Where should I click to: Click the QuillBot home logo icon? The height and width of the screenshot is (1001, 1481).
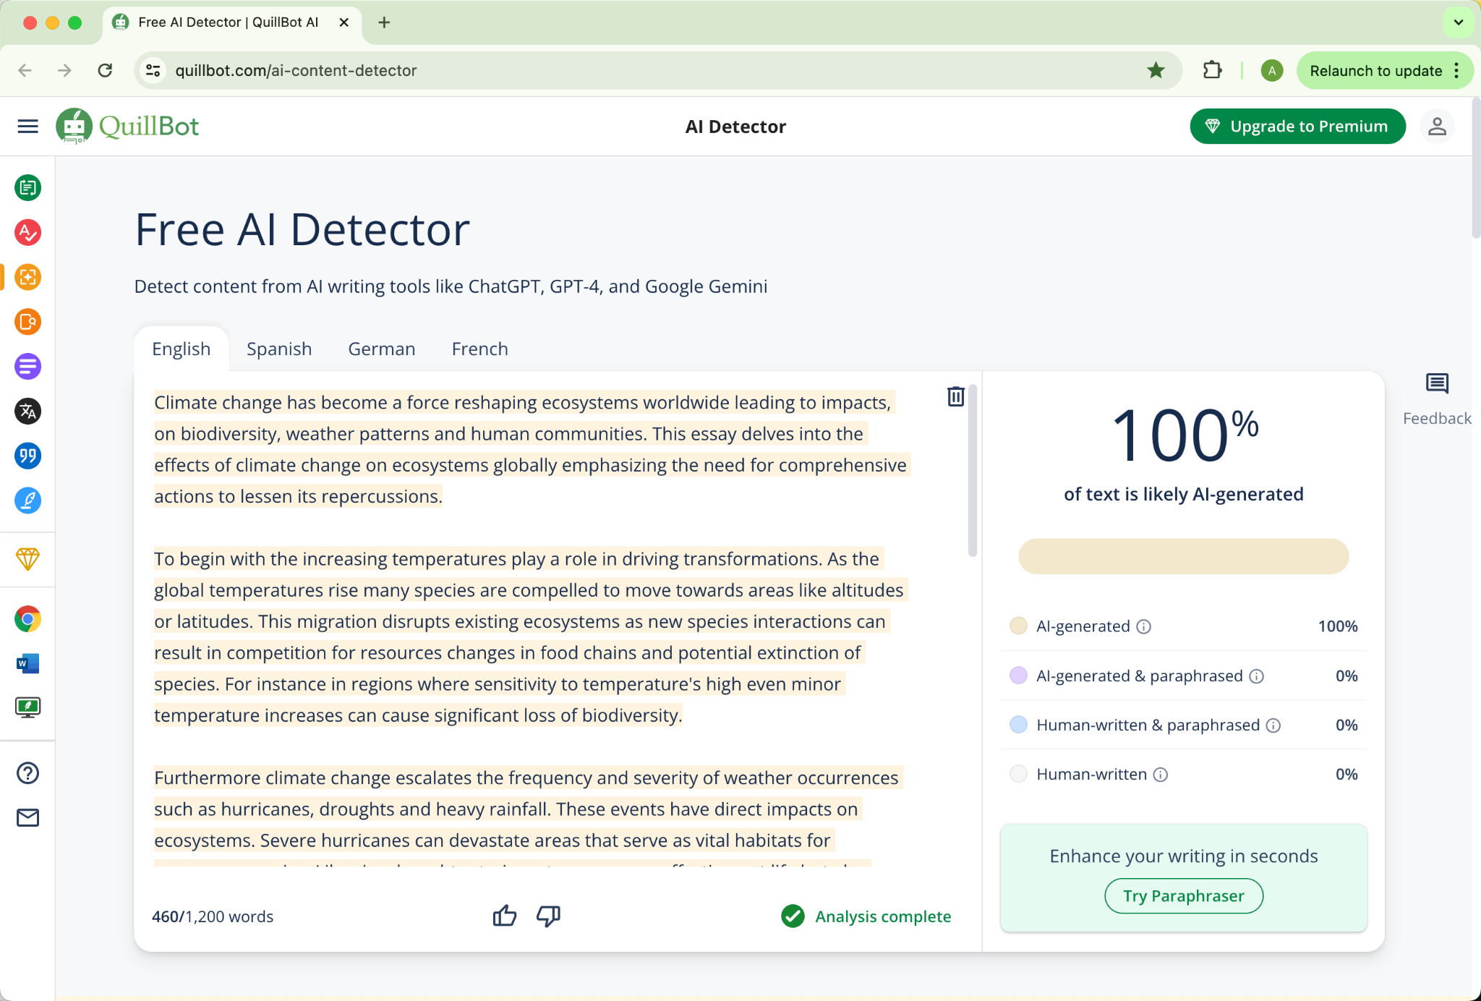point(74,127)
